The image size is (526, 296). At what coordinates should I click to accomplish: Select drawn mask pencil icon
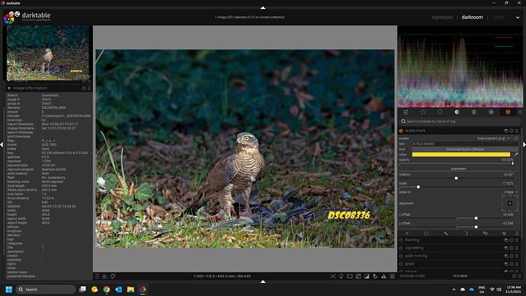tap(446, 233)
